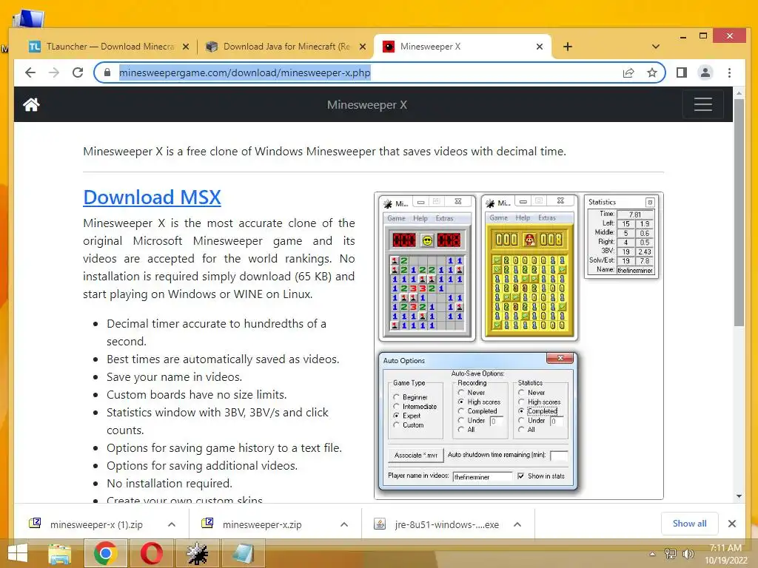
Task: Click 'Custom boards have no size limits.'
Action: pos(197,395)
